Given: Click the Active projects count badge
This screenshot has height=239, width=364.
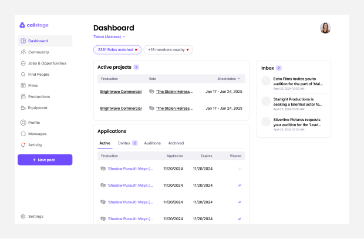Looking at the screenshot, I should [x=136, y=67].
